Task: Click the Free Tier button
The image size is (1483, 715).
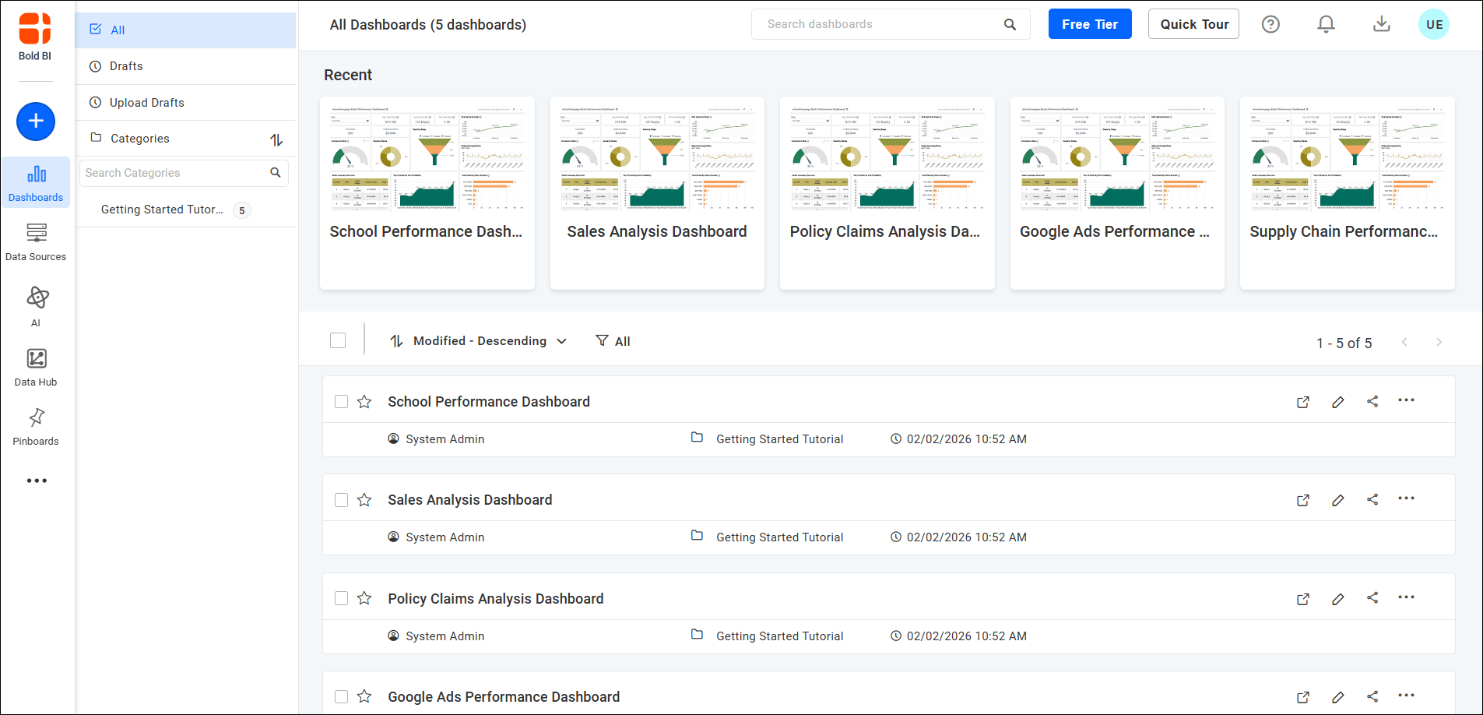Action: (1090, 23)
